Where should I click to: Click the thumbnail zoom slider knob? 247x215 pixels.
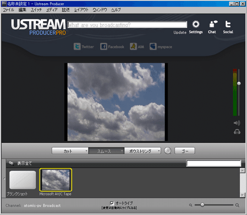[202, 205]
